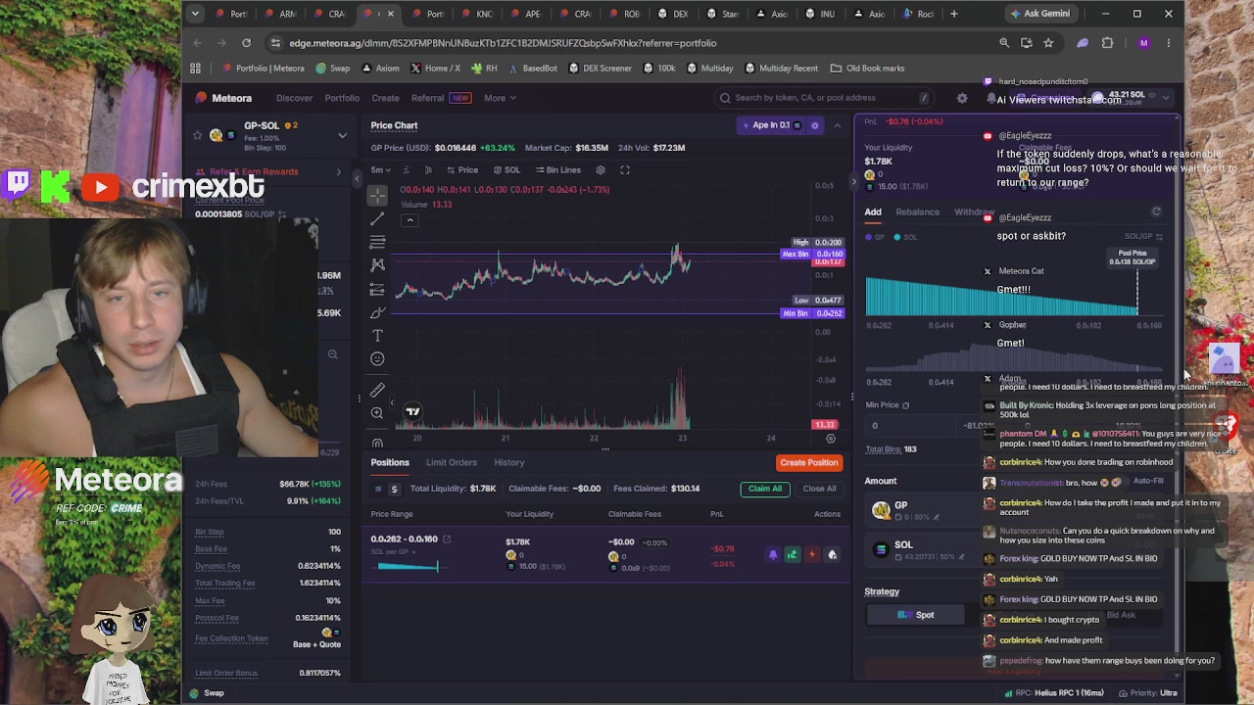Click the Create Position button
Viewport: 1254px width, 705px height.
pos(809,462)
